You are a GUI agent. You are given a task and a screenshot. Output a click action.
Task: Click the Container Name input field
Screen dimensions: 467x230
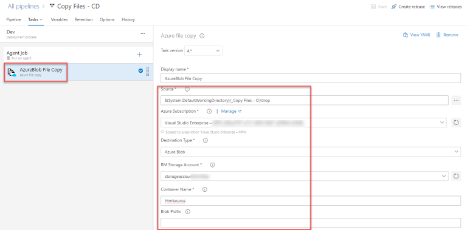point(311,201)
